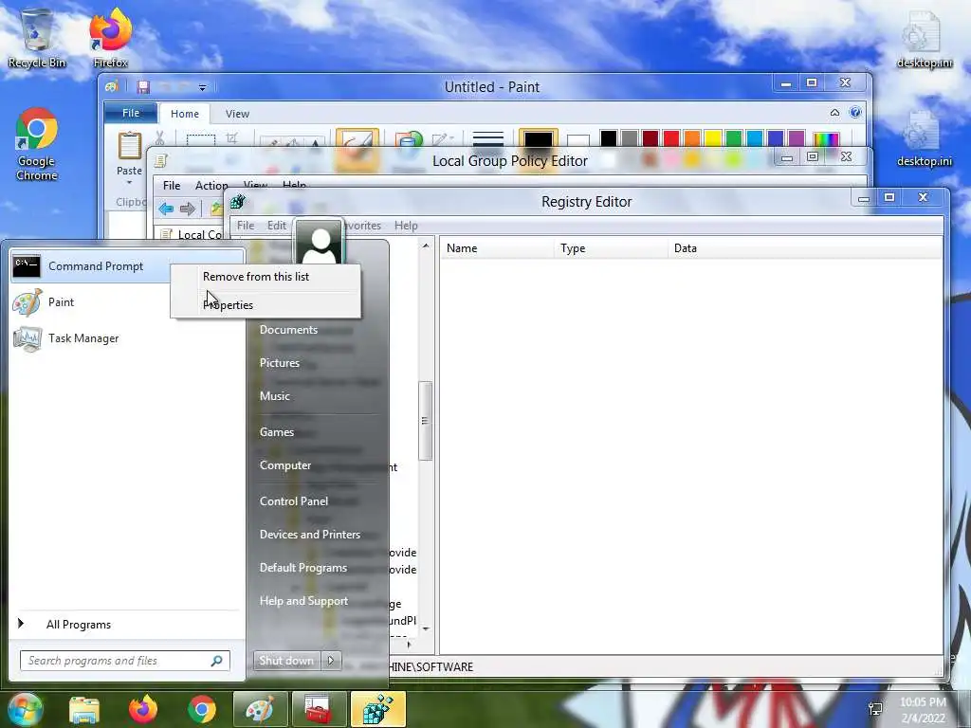Switch to Registry Editor via taskbar button
The height and width of the screenshot is (728, 971).
tap(378, 709)
